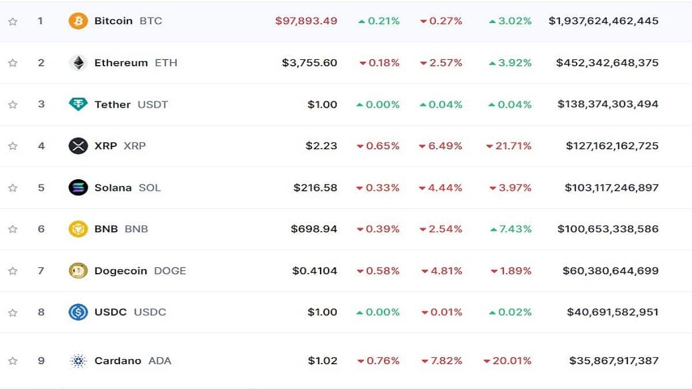Click Bitcoin's price $97,893.49
The height and width of the screenshot is (389, 692).
coord(306,21)
